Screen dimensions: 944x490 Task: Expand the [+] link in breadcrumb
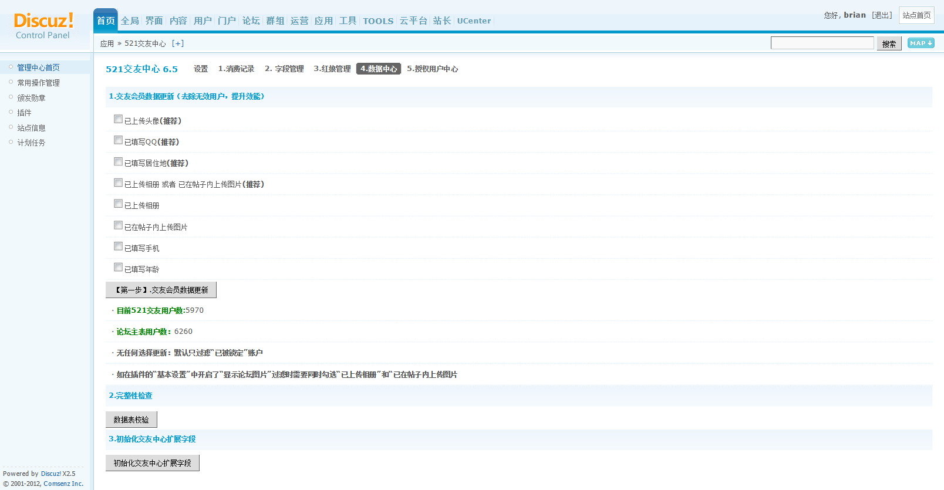click(178, 43)
